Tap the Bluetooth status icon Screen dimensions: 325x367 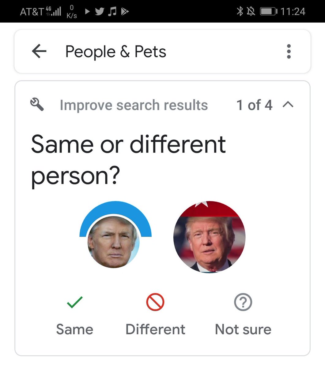(x=240, y=11)
